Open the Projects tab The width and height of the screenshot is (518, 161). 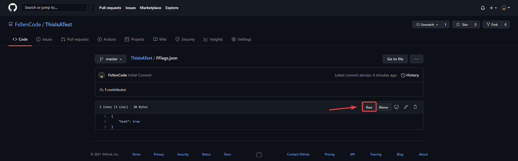click(x=135, y=39)
